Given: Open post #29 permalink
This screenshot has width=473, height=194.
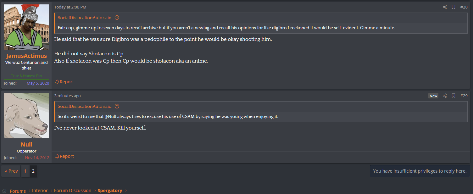Looking at the screenshot, I should (x=464, y=96).
